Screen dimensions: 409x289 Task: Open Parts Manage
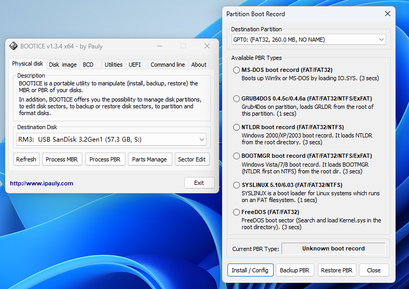pos(149,159)
